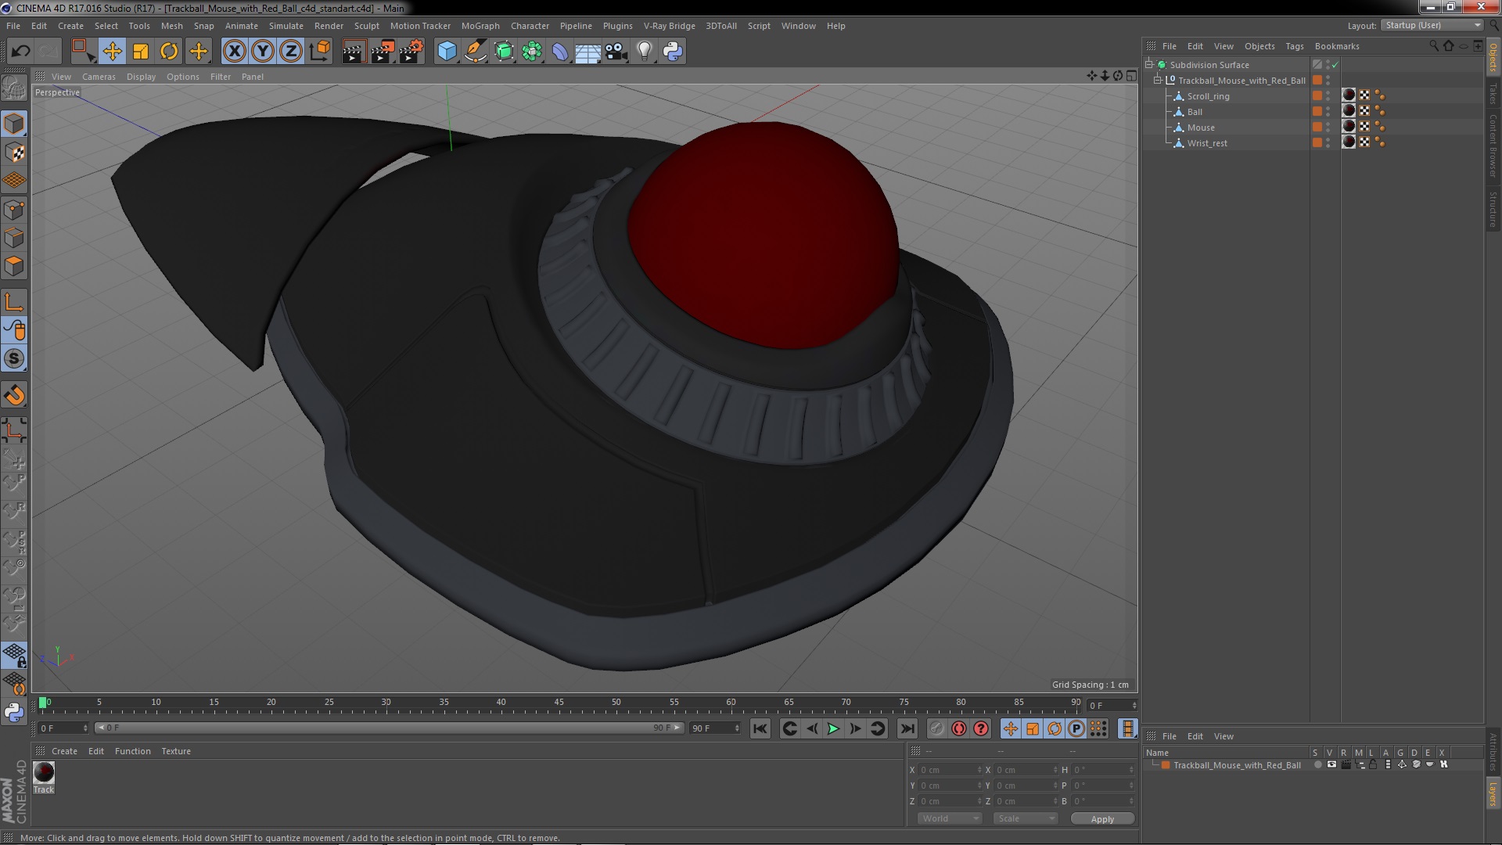This screenshot has height=845, width=1502.
Task: Open the viewport Display menu
Action: [141, 77]
